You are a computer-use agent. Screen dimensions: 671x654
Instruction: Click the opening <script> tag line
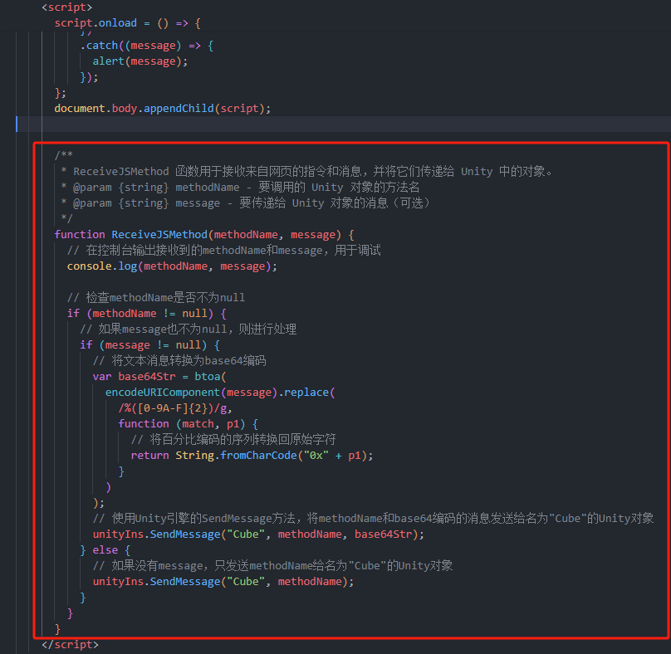point(66,7)
